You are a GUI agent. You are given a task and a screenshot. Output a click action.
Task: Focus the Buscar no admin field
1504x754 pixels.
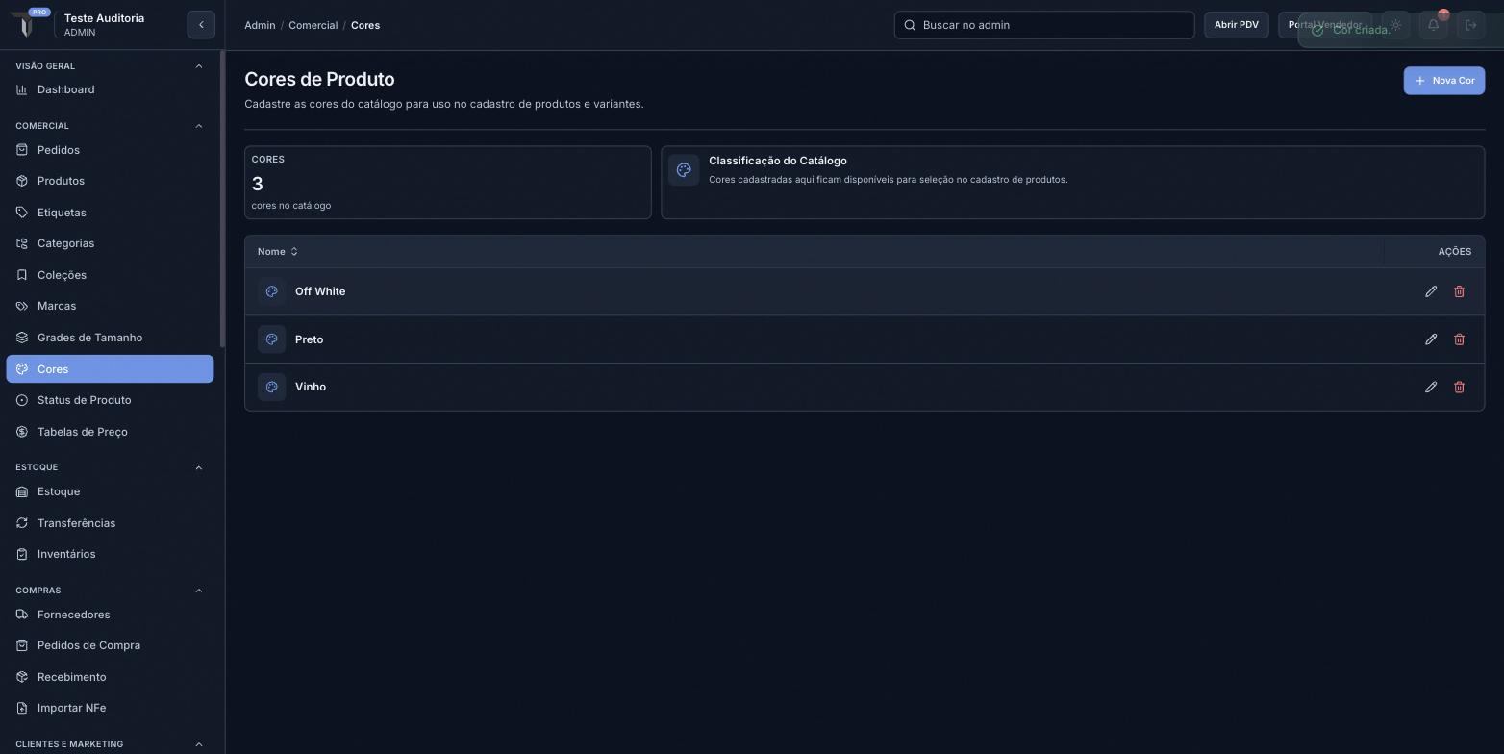[x=1044, y=25]
